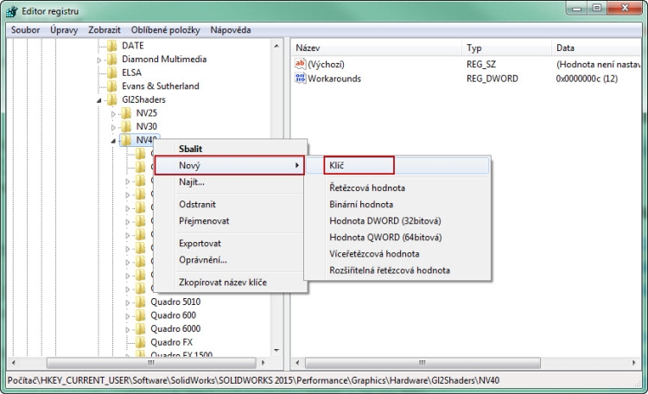Expand the Quadro 600 tree node
The width and height of the screenshot is (648, 394).
[x=127, y=316]
